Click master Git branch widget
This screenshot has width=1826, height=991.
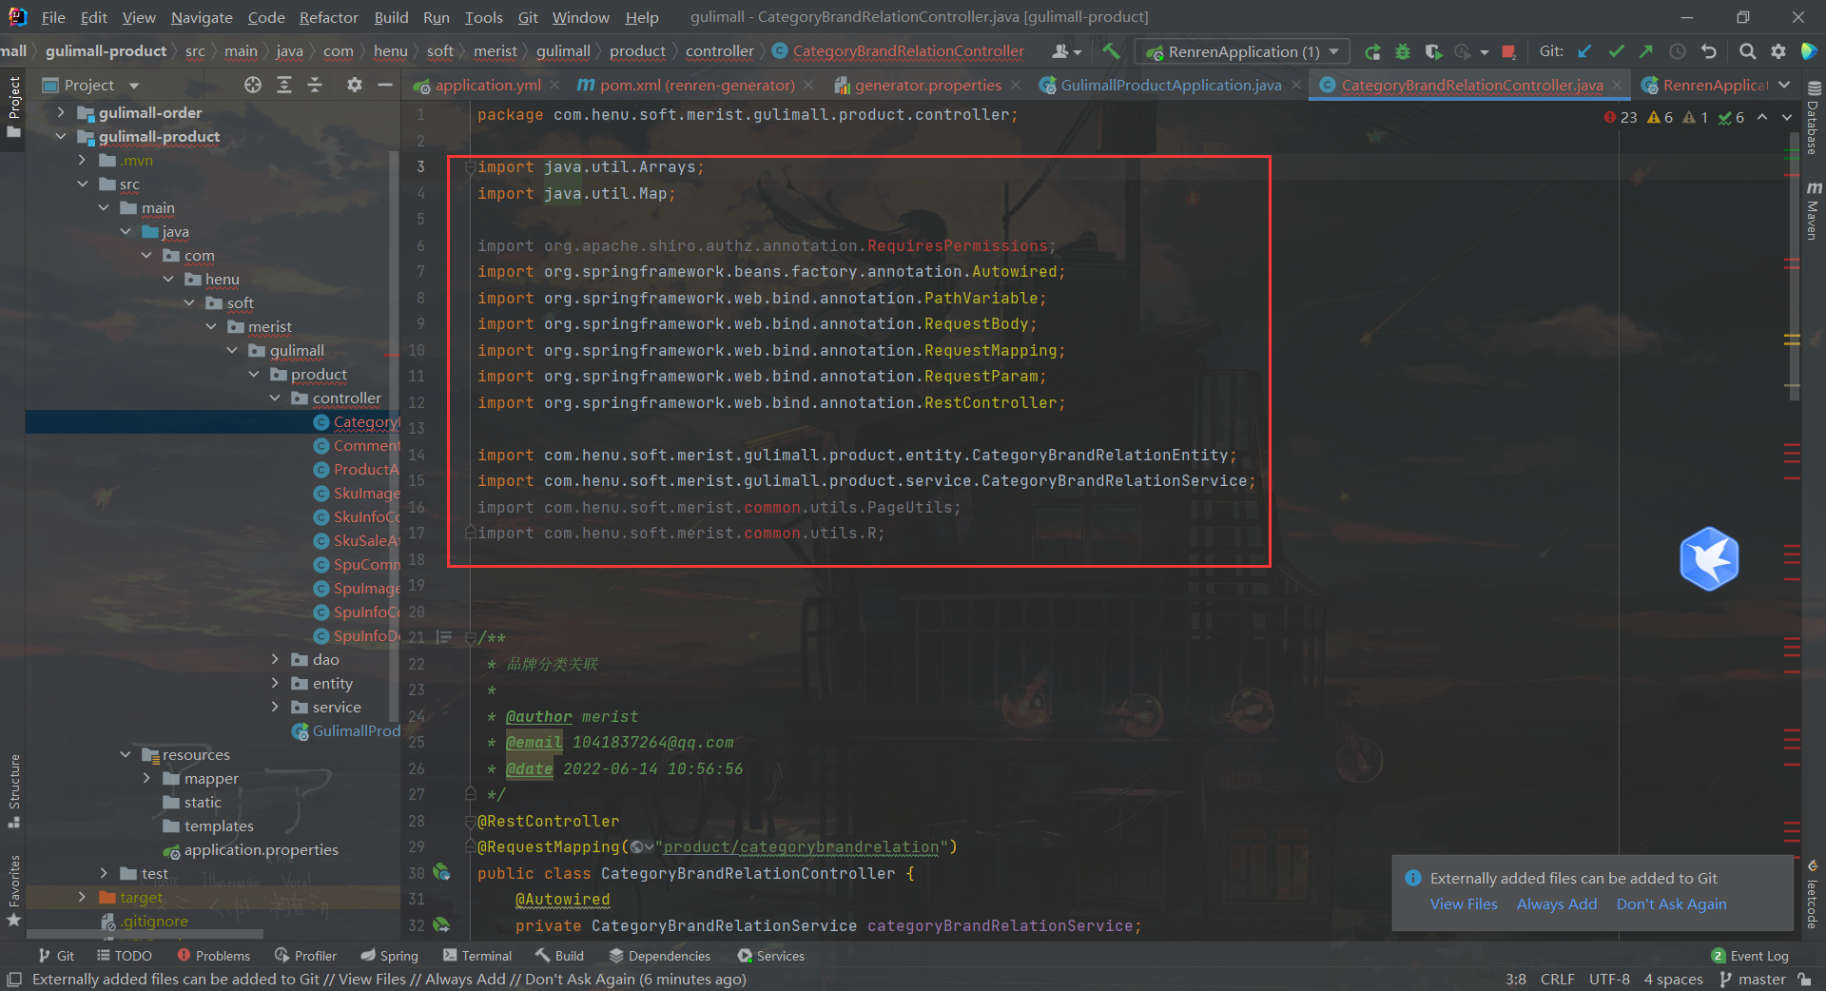click(x=1753, y=980)
